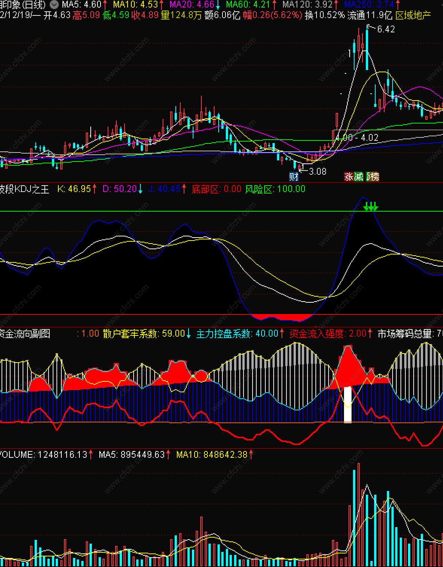Open the chart period dropdown arrow next to 日线
Screen dimensions: 443x567
(x=54, y=5)
